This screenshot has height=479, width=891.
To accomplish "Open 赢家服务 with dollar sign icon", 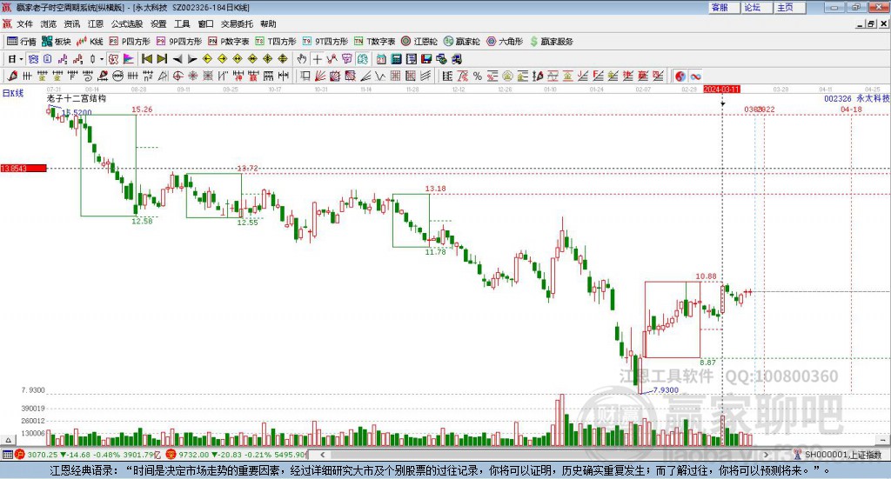I will tap(552, 42).
